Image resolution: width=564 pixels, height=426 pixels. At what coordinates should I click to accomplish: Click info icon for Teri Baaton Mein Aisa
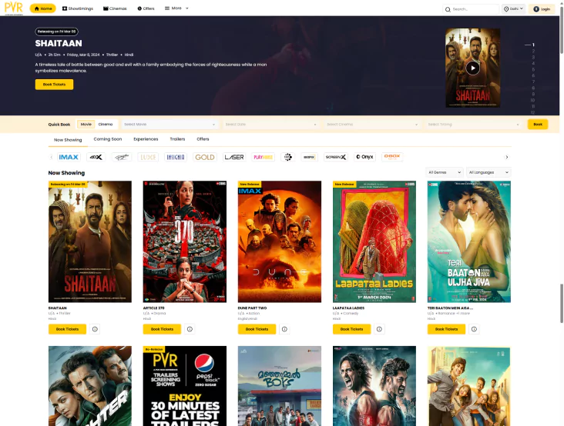pyautogui.click(x=474, y=329)
